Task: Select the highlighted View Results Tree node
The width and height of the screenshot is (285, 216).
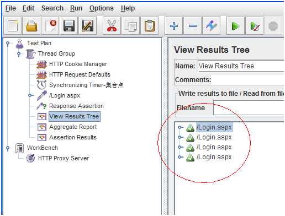Action: (x=75, y=116)
